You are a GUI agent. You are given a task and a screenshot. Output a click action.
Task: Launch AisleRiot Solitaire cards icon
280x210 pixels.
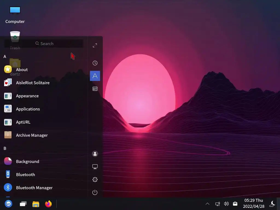tap(8, 83)
